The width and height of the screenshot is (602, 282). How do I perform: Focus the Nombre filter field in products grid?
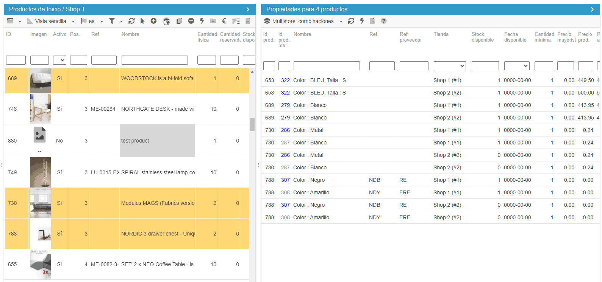[155, 60]
